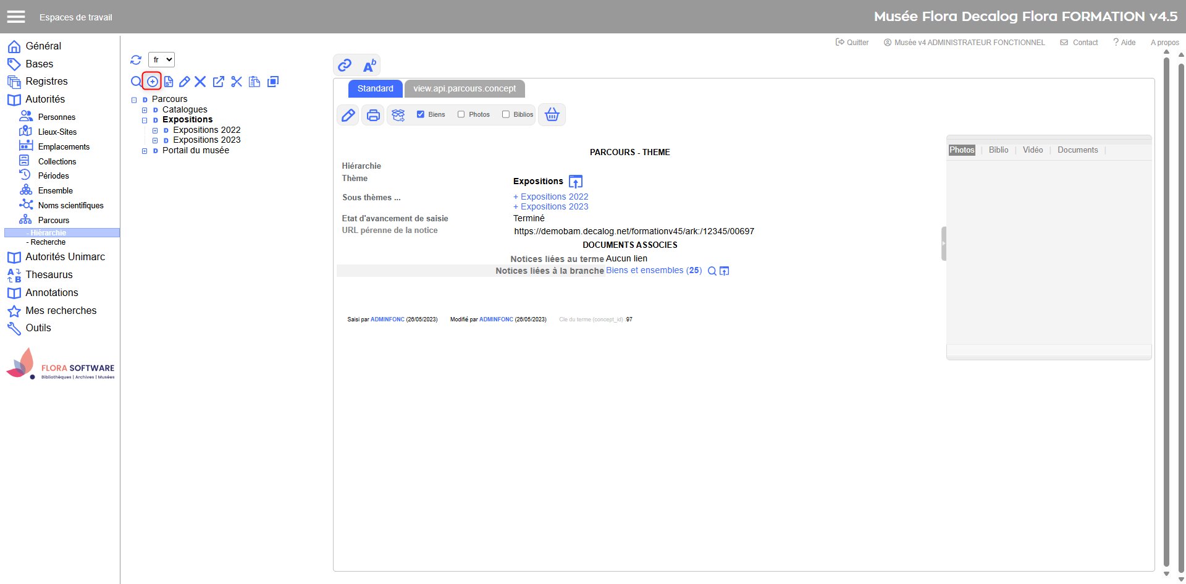Click the printer icon in notice toolbar

[x=373, y=115]
